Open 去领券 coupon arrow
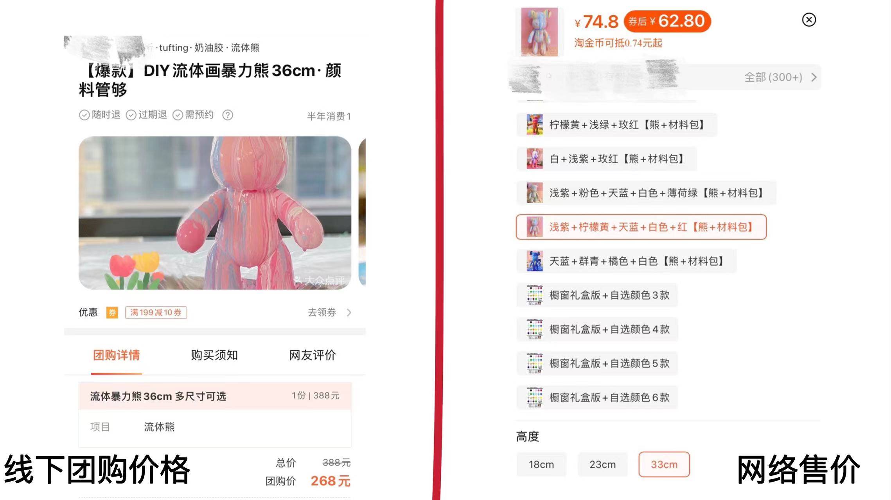Screen dimensions: 891x500 point(349,312)
